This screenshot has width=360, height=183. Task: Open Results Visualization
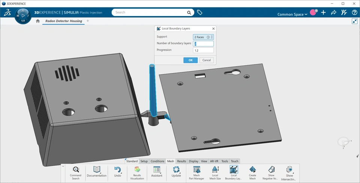coord(137,173)
